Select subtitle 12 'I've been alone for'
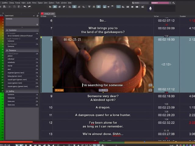195x146 pixels. (103, 124)
